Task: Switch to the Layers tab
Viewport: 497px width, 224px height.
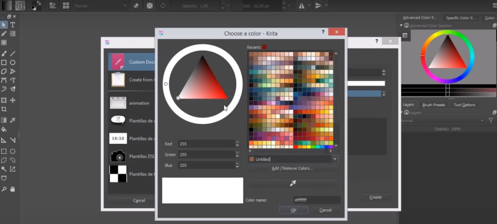Action: click(x=409, y=105)
